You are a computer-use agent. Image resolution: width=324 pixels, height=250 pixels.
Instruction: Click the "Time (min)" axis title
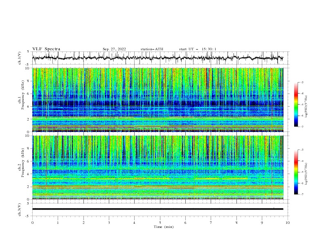164,227
